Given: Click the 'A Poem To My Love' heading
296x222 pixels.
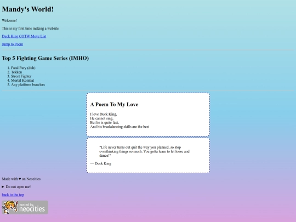Looking at the screenshot, I should coord(114,104).
